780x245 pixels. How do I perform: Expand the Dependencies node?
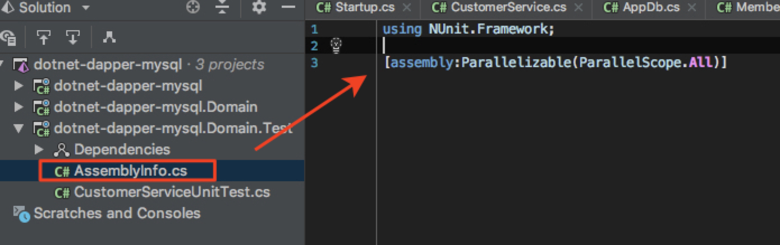(39, 149)
